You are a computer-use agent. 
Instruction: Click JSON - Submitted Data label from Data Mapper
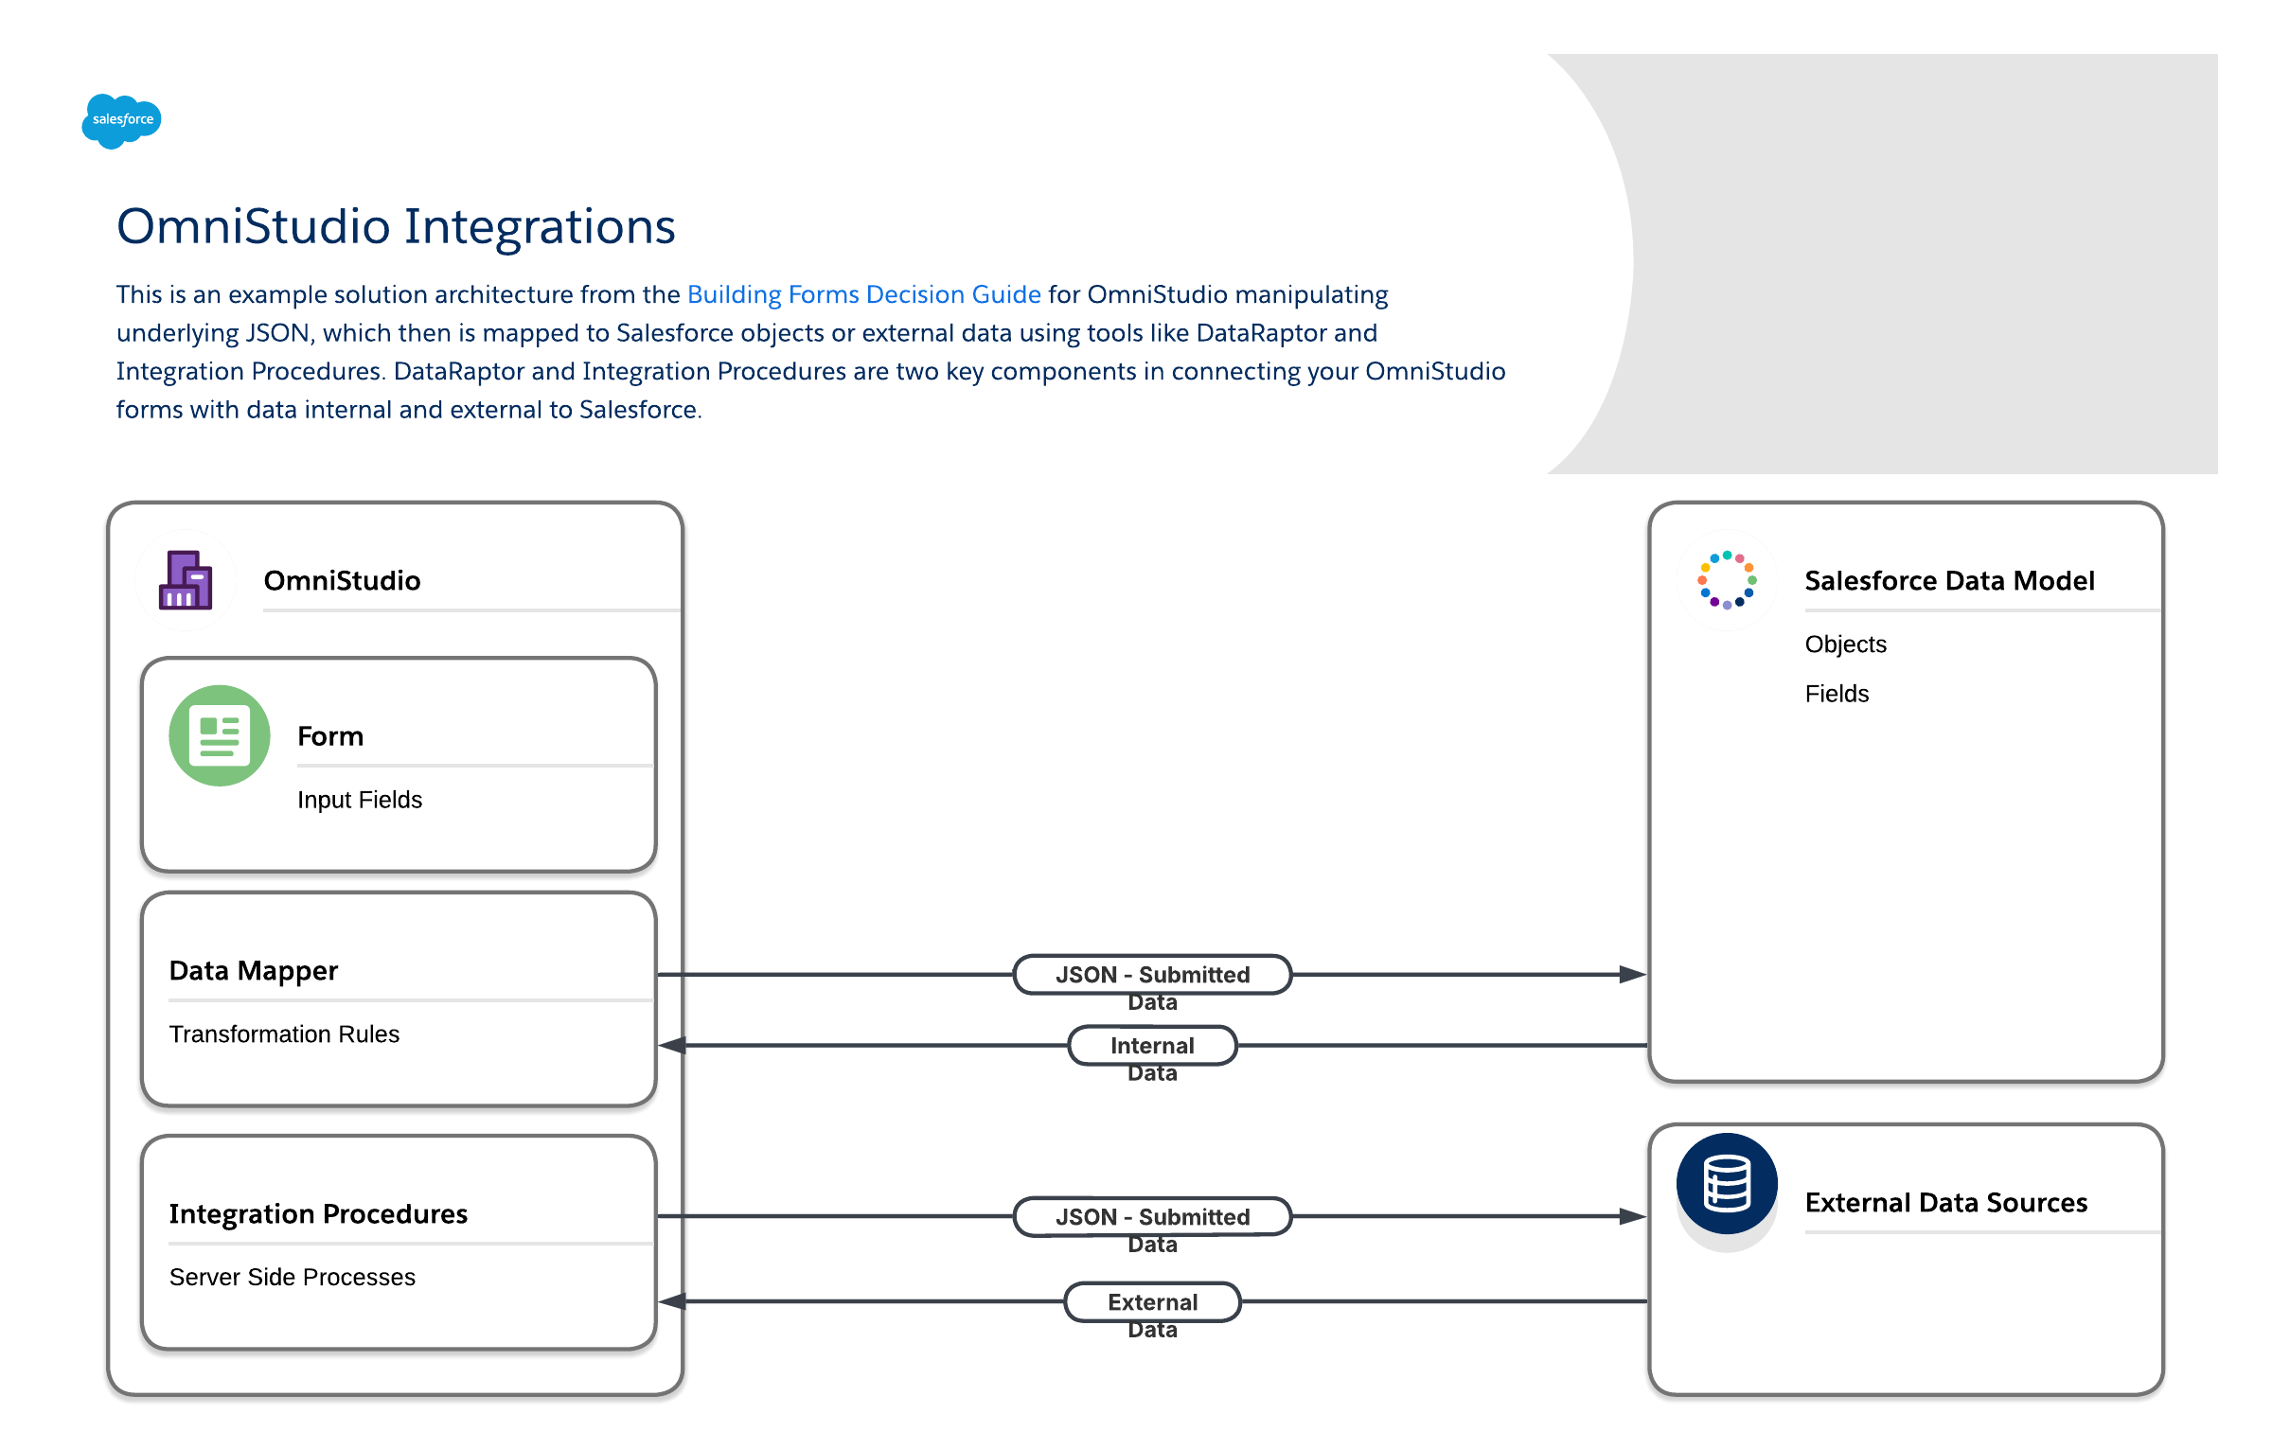tap(1152, 975)
